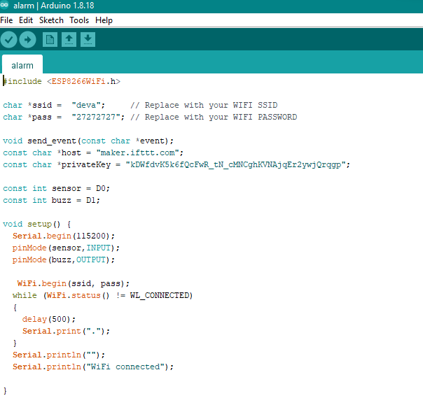
Task: Click the Verify checkmark button
Action: pyautogui.click(x=9, y=40)
